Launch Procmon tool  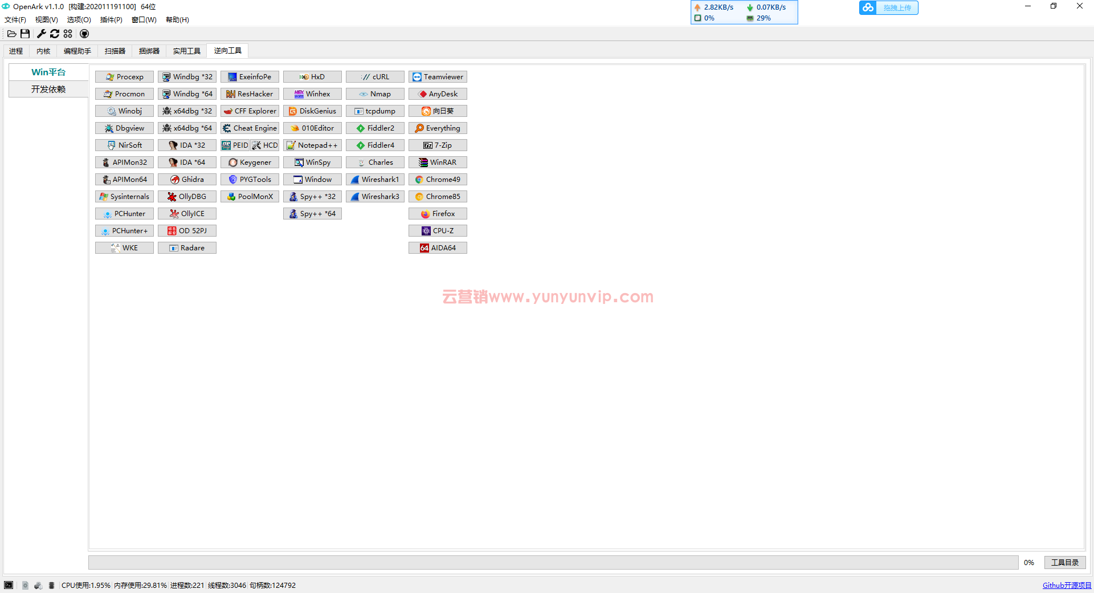[x=124, y=94]
